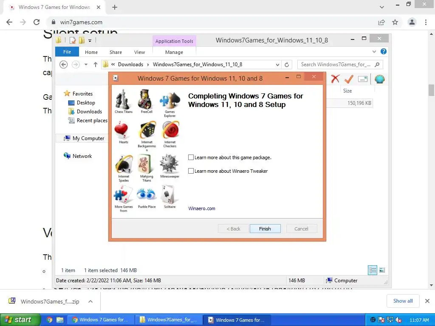Click the blue shell icon in Explorer ribbon
This screenshot has height=326, width=435.
379,79
